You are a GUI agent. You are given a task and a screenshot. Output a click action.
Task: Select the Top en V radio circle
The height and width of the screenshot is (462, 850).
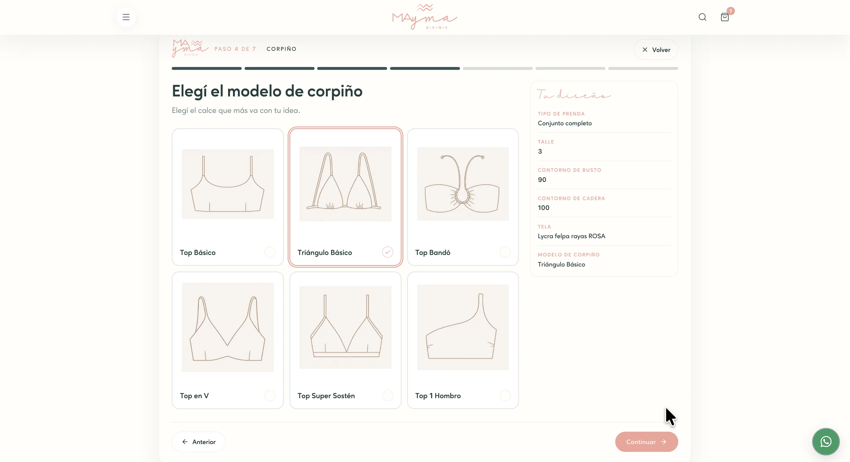pos(269,395)
